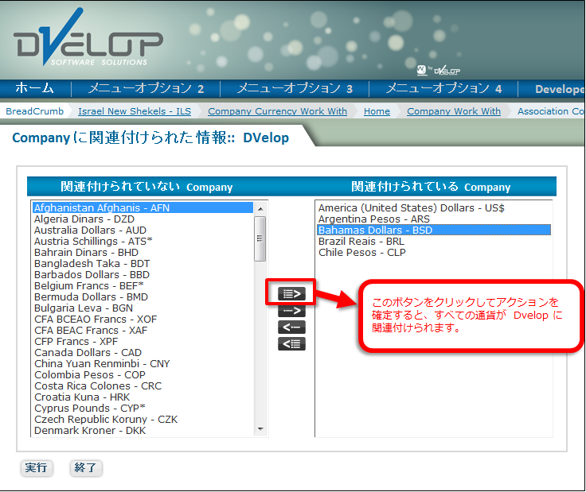Open メニューオプション 4
Image resolution: width=586 pixels, height=492 pixels.
tap(443, 89)
